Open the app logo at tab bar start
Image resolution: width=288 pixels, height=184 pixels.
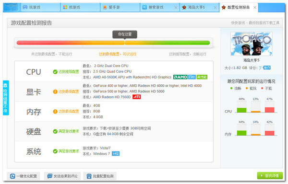point(11,7)
